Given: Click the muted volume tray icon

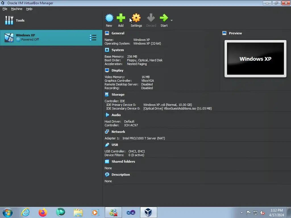Looking at the screenshot, I should (262, 213).
